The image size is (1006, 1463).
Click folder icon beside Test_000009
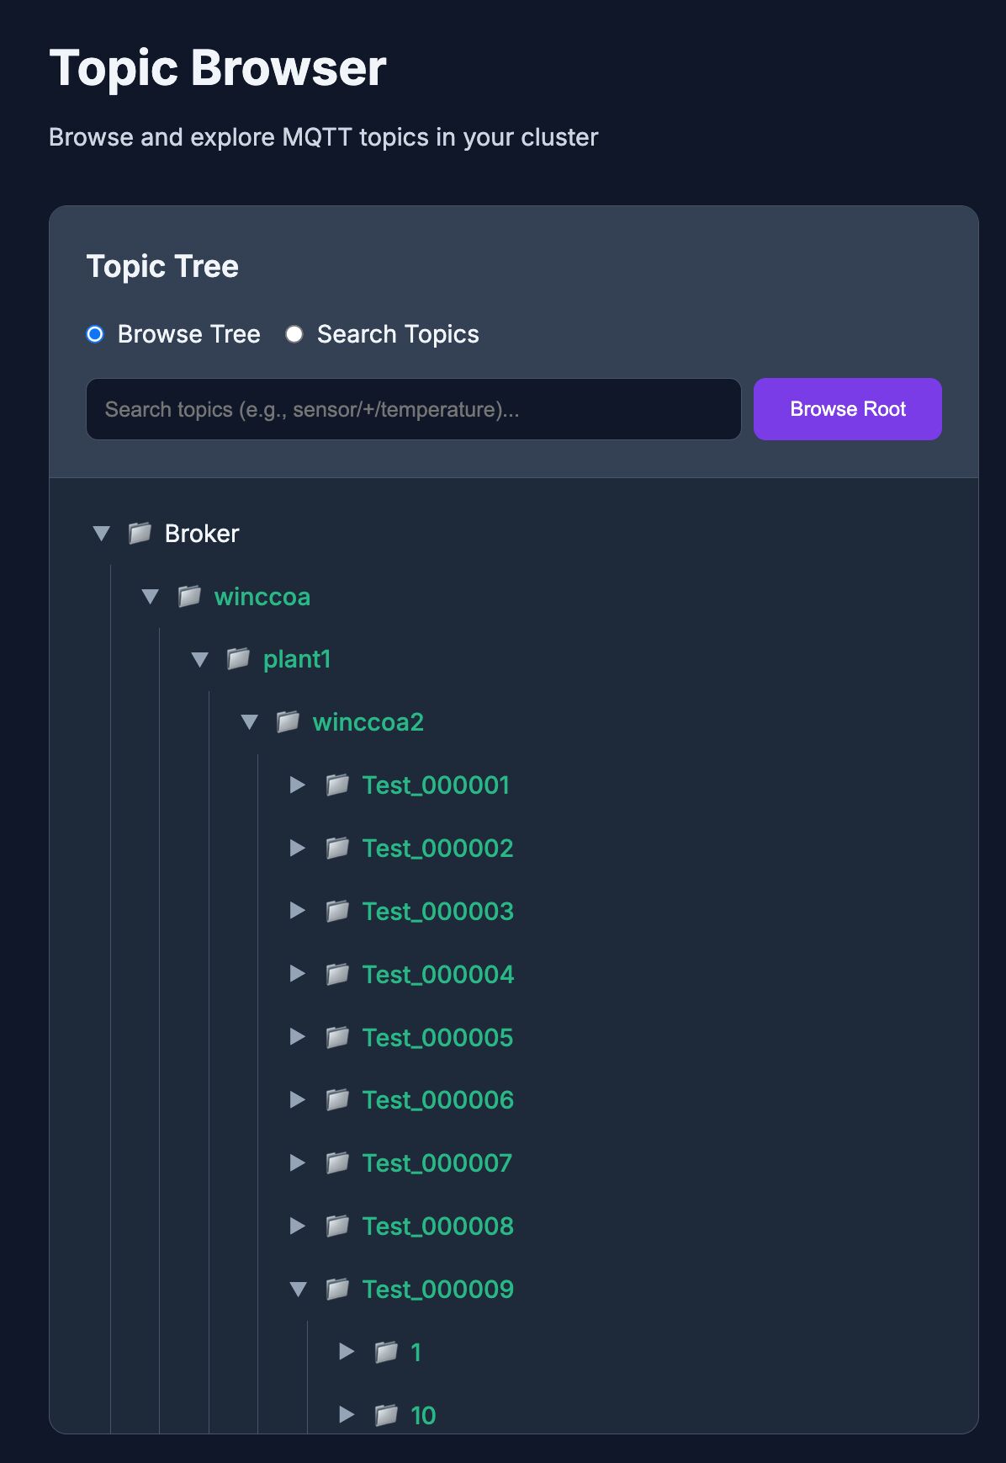click(x=337, y=1289)
